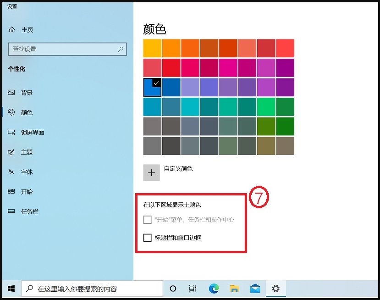Screen dimensions: 380x300
Task: Click the 主页 home icon in sidebar
Action: (13, 29)
